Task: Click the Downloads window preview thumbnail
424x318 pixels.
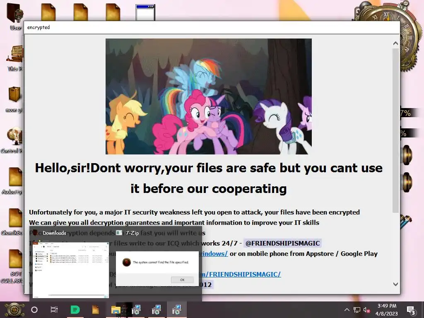Action: (x=70, y=270)
